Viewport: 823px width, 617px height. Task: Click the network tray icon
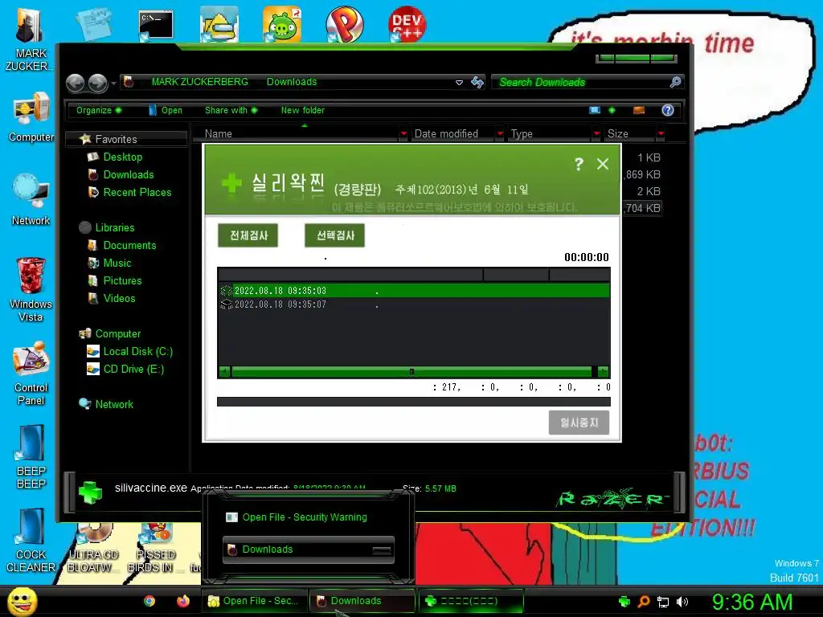pos(663,602)
